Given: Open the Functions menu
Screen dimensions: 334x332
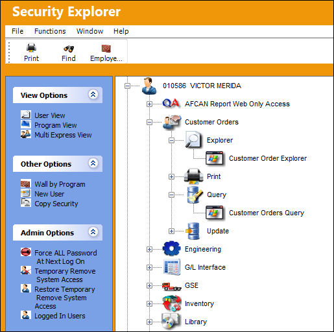Looking at the screenshot, I should 50,31.
